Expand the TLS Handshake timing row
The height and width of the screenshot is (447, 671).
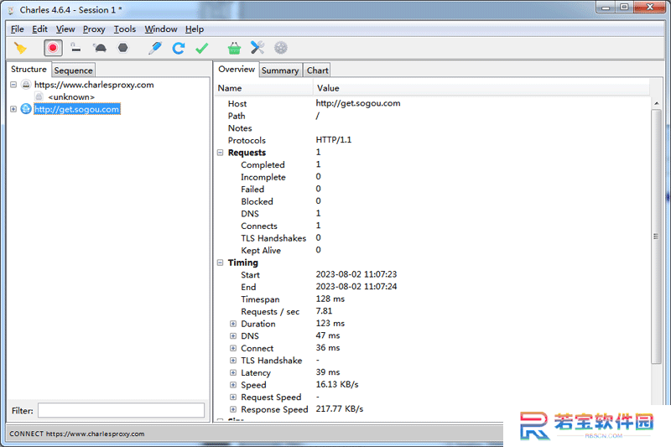pyautogui.click(x=233, y=361)
